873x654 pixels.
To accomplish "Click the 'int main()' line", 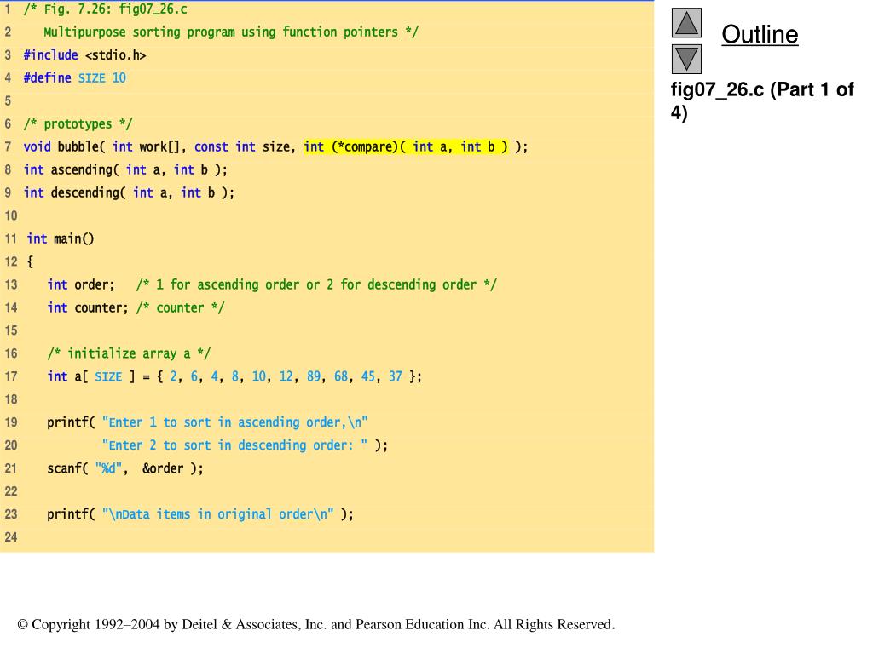I will (x=61, y=238).
